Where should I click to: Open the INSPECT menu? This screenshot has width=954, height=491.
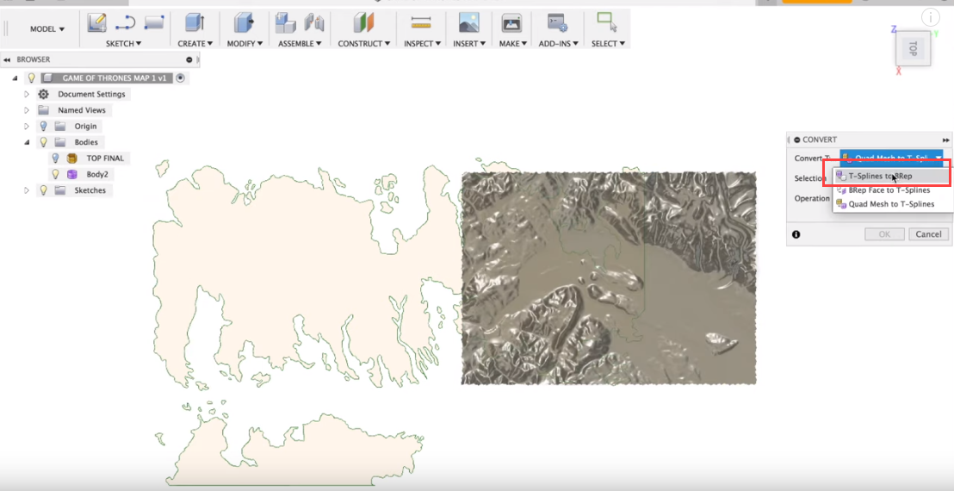[422, 44]
